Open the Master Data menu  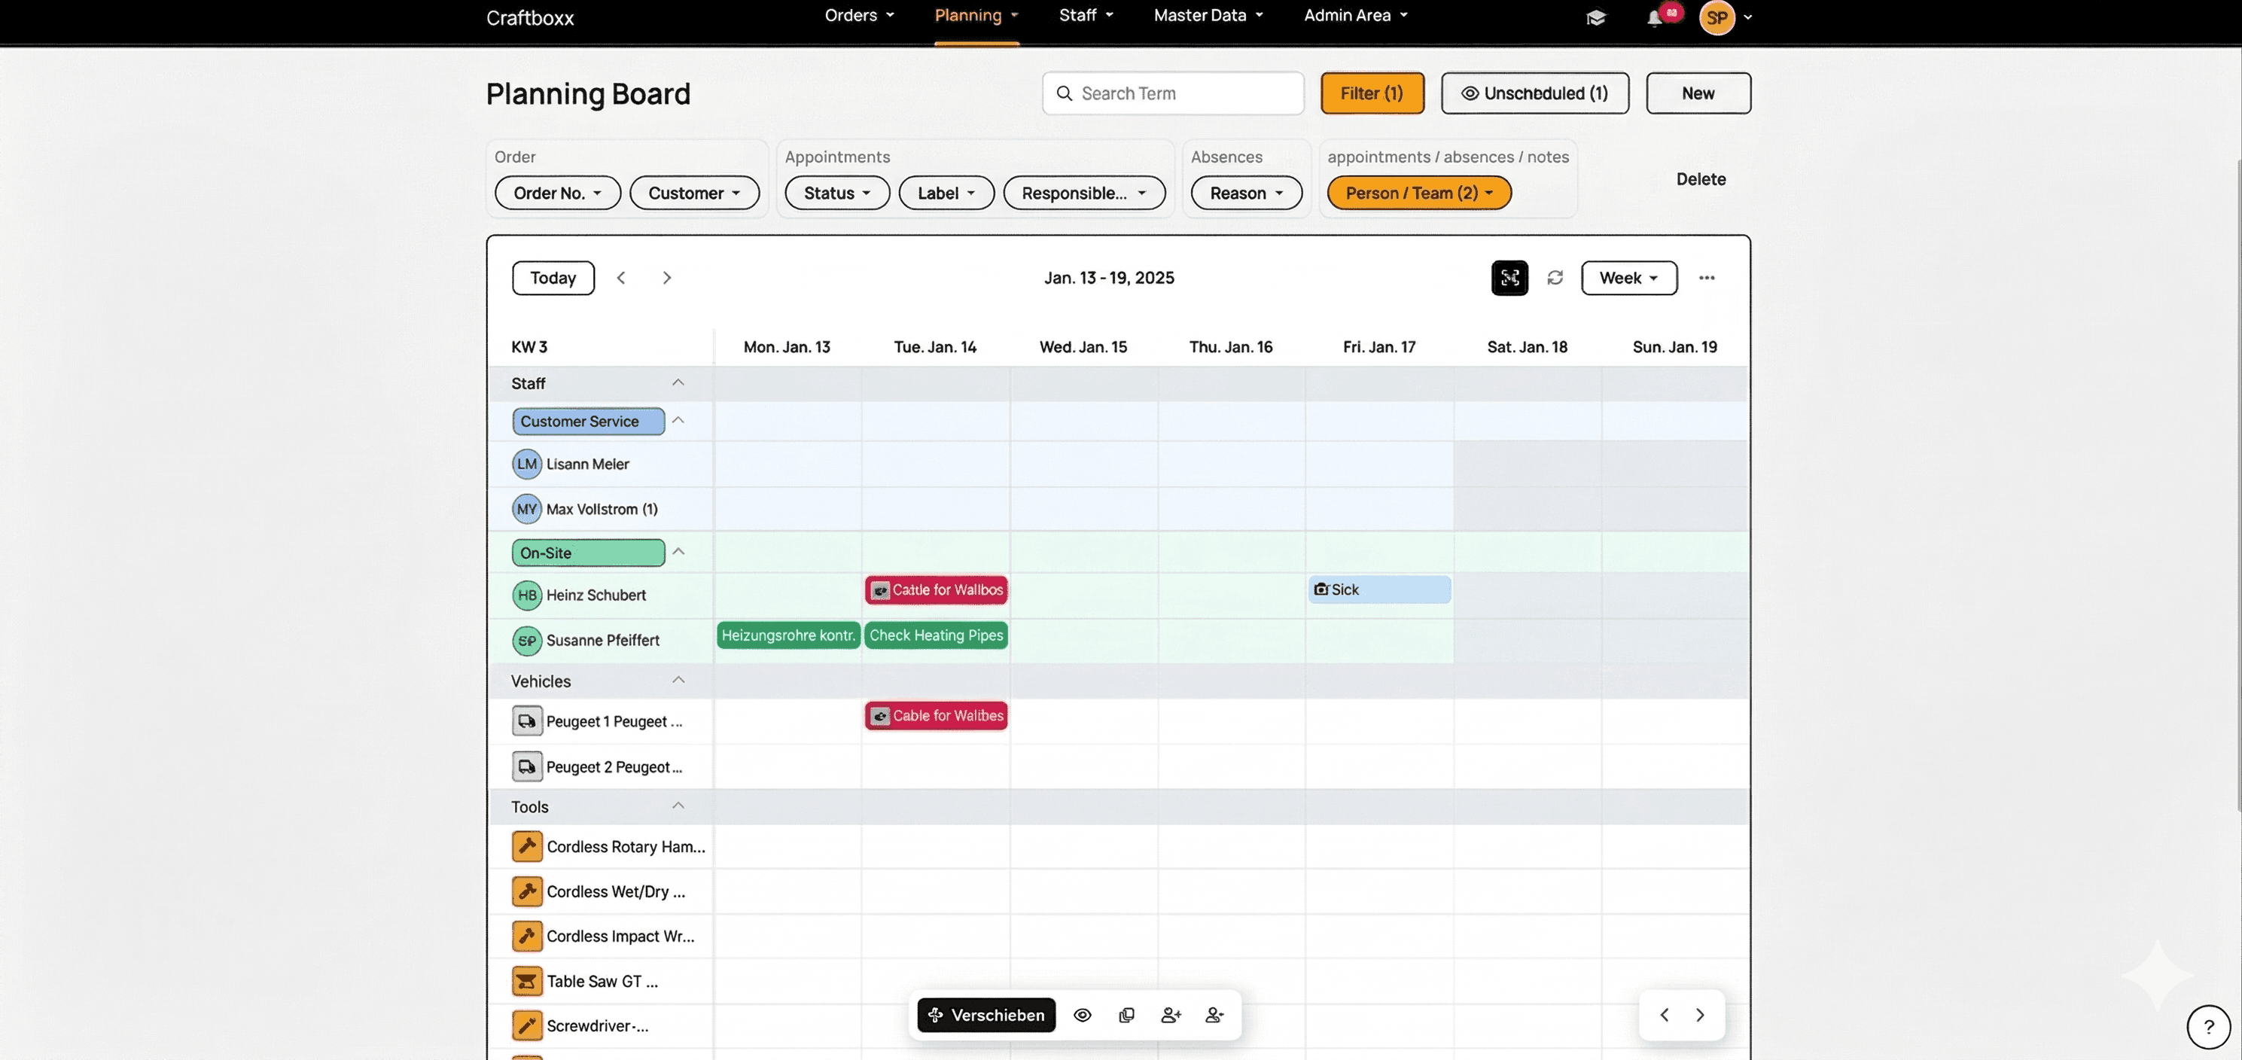pos(1207,16)
